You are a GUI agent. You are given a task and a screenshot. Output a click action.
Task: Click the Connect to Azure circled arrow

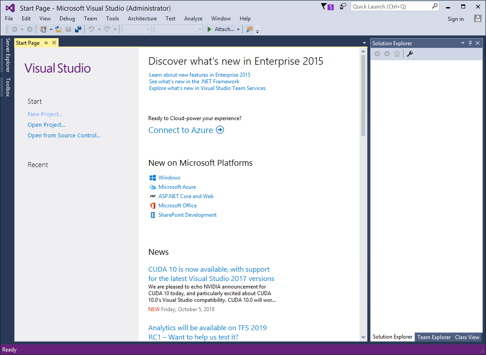pyautogui.click(x=220, y=130)
